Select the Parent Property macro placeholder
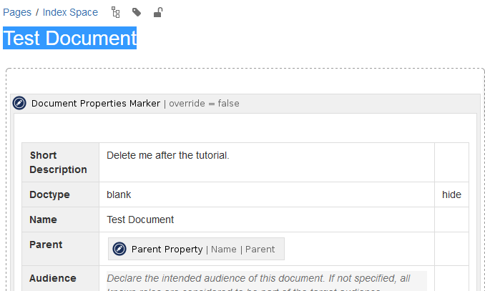The width and height of the screenshot is (485, 291). tap(197, 249)
